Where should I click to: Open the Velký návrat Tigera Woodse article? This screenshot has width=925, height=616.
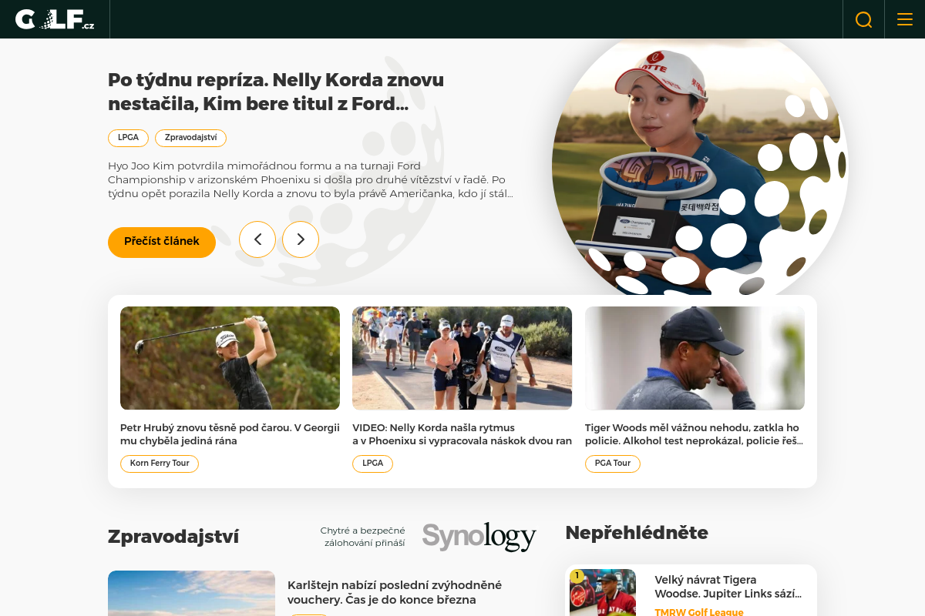coord(728,587)
